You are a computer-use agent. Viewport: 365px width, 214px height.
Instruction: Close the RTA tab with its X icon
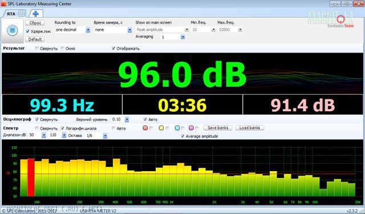21,14
